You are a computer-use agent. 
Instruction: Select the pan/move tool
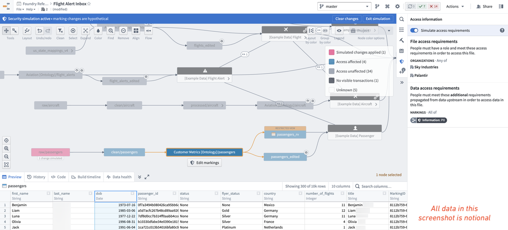point(6,31)
